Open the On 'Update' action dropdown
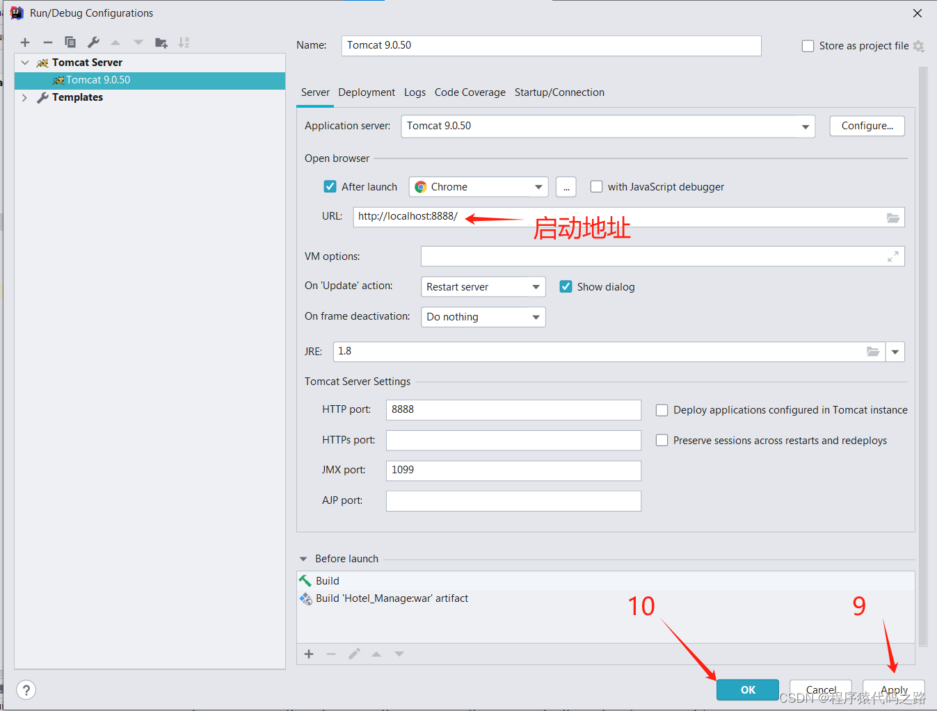The height and width of the screenshot is (711, 937). [x=483, y=287]
